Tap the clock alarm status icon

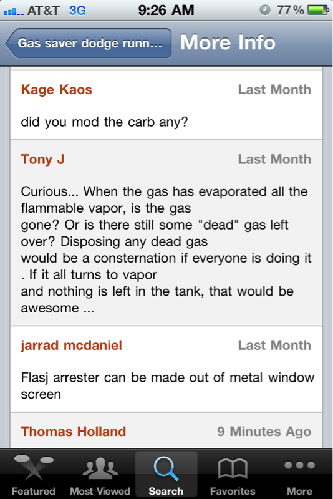click(264, 10)
